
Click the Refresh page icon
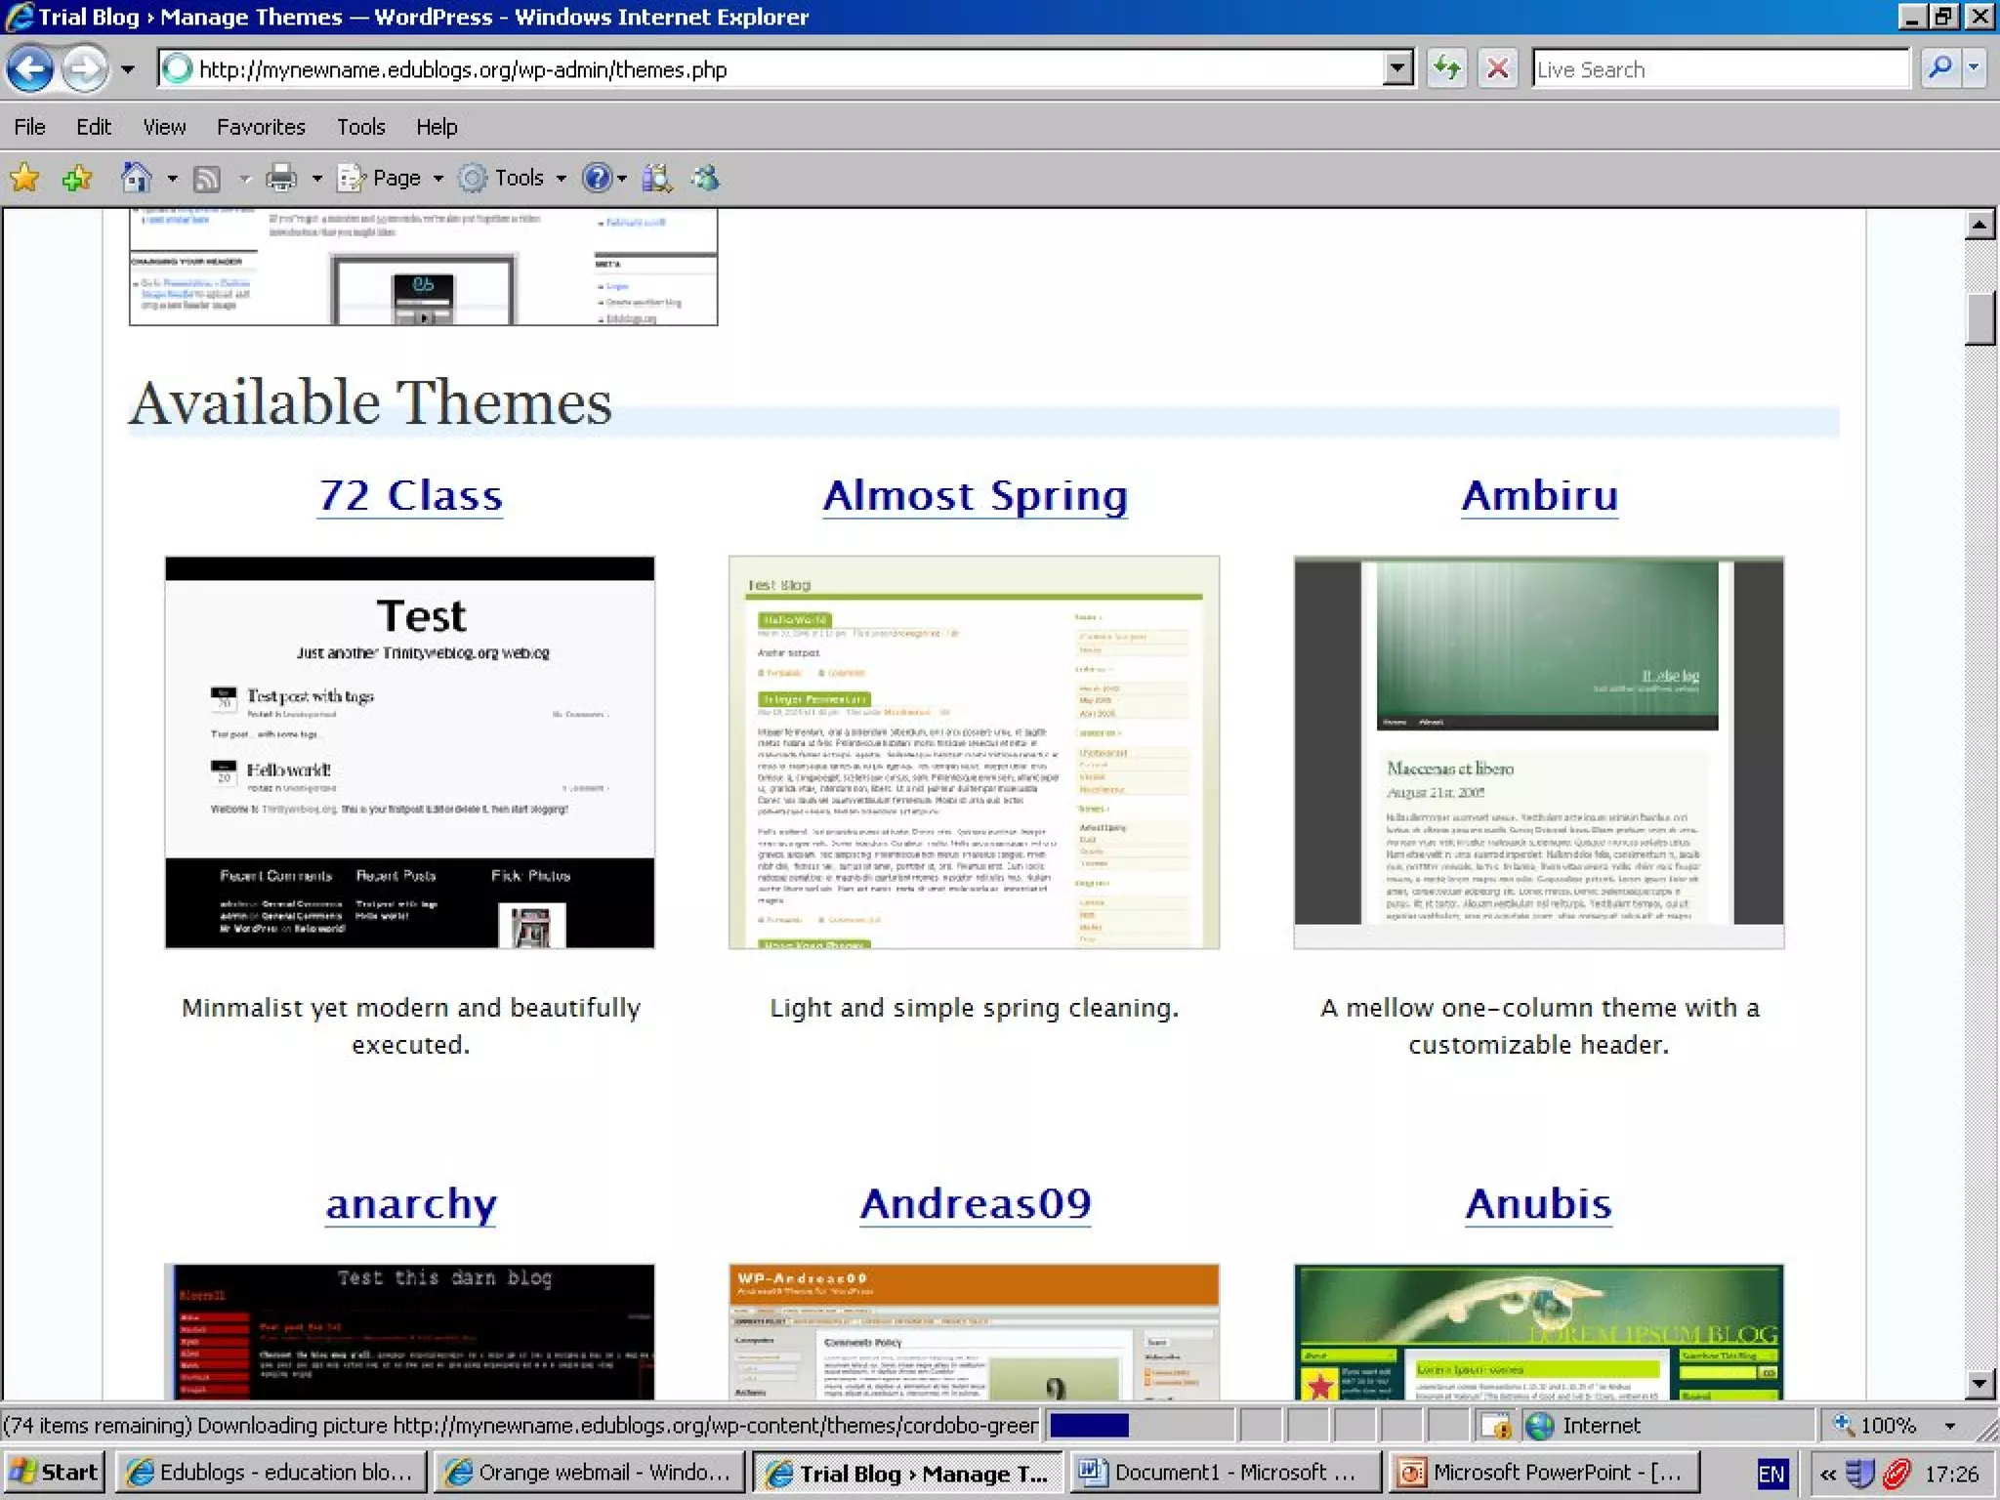[x=1446, y=69]
